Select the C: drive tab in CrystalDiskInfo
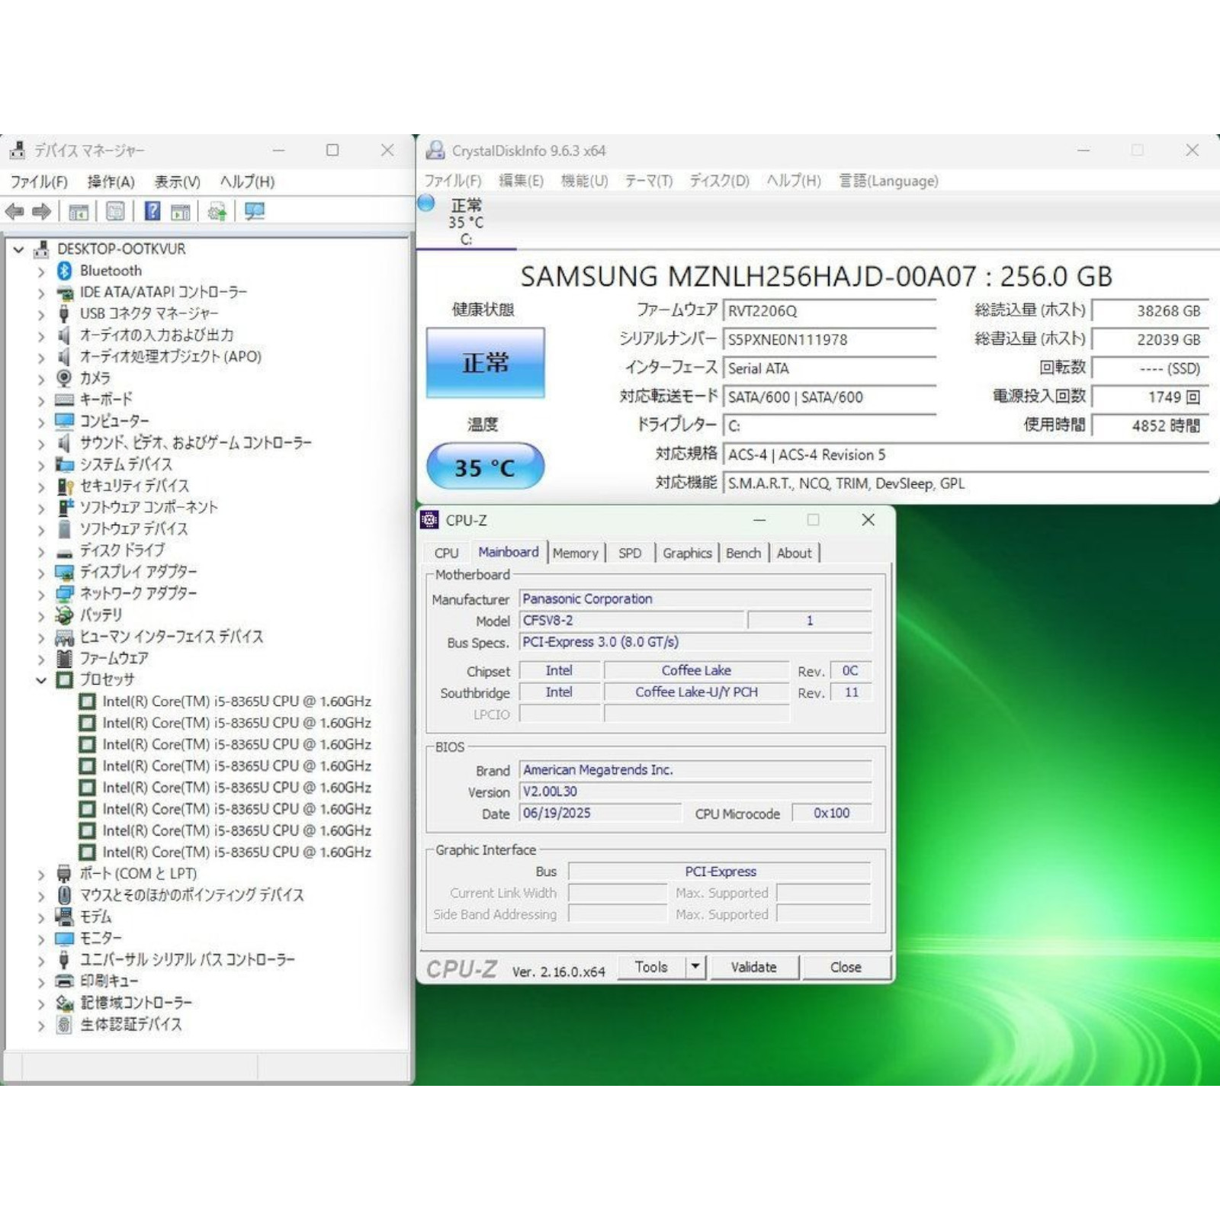Image resolution: width=1220 pixels, height=1220 pixels. 466,221
